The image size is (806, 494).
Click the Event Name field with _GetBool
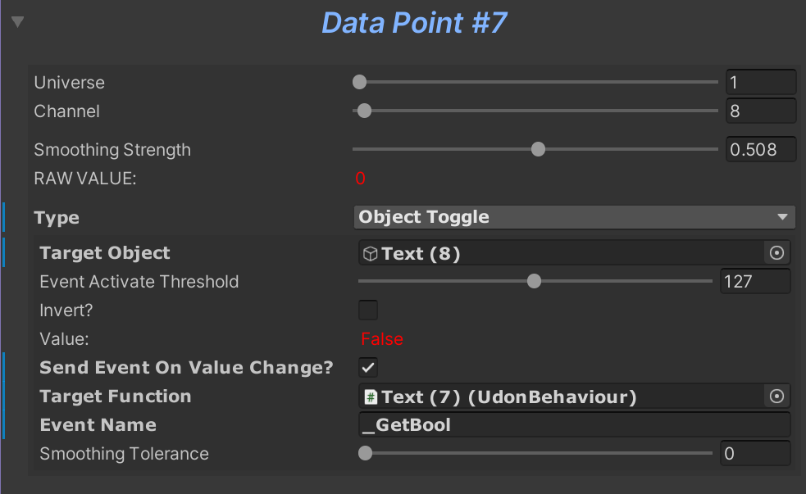575,425
